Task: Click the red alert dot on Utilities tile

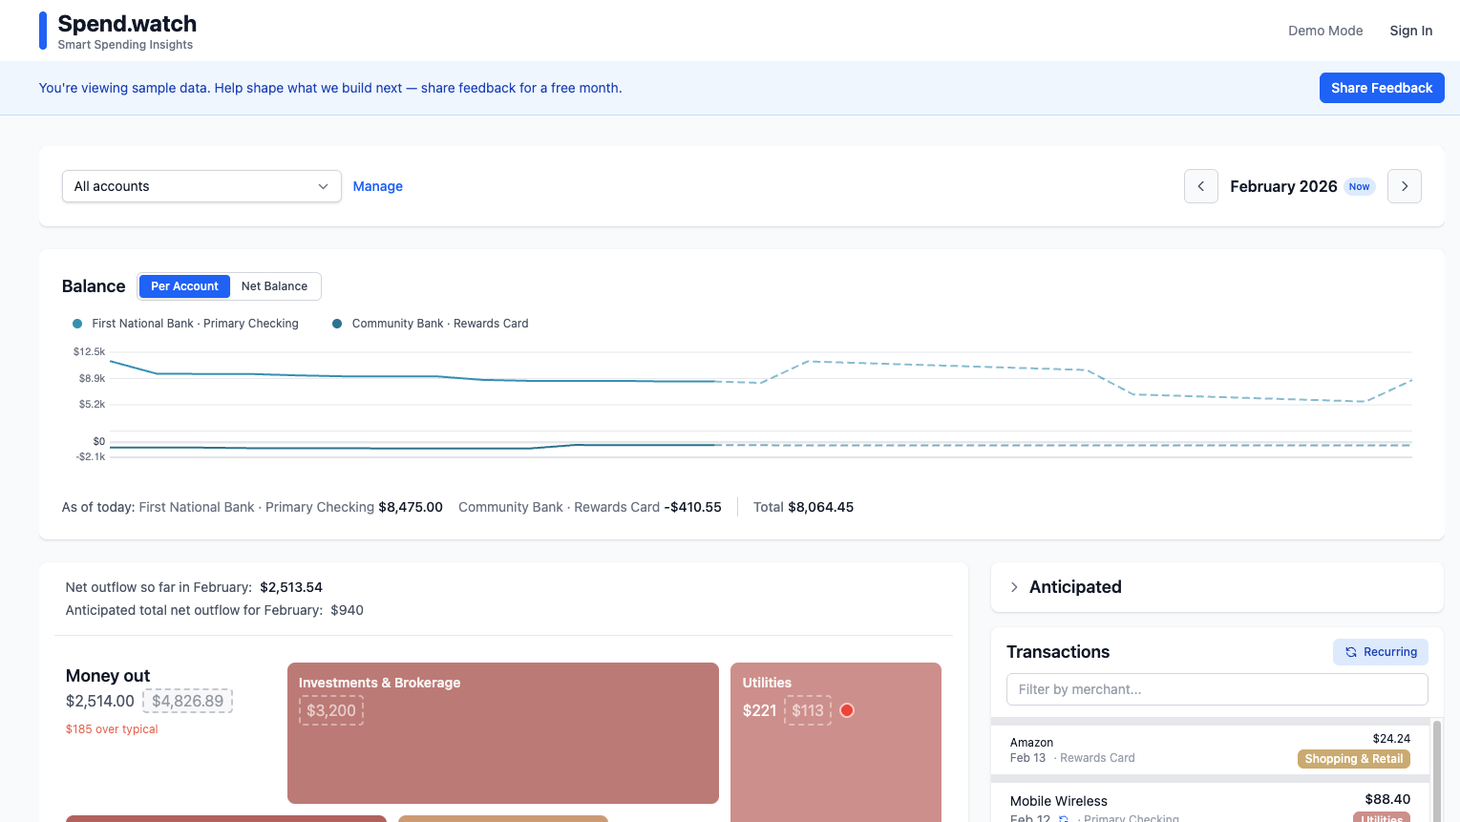Action: (x=846, y=710)
